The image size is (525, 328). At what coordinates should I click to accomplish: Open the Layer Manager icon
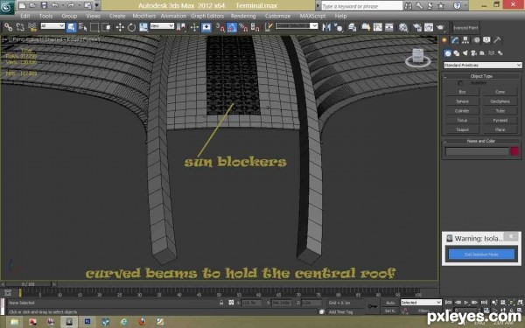coord(353,27)
